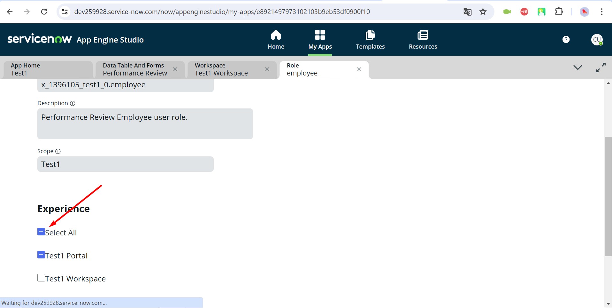Click the translate page icon
This screenshot has height=308, width=612.
pyautogui.click(x=468, y=12)
